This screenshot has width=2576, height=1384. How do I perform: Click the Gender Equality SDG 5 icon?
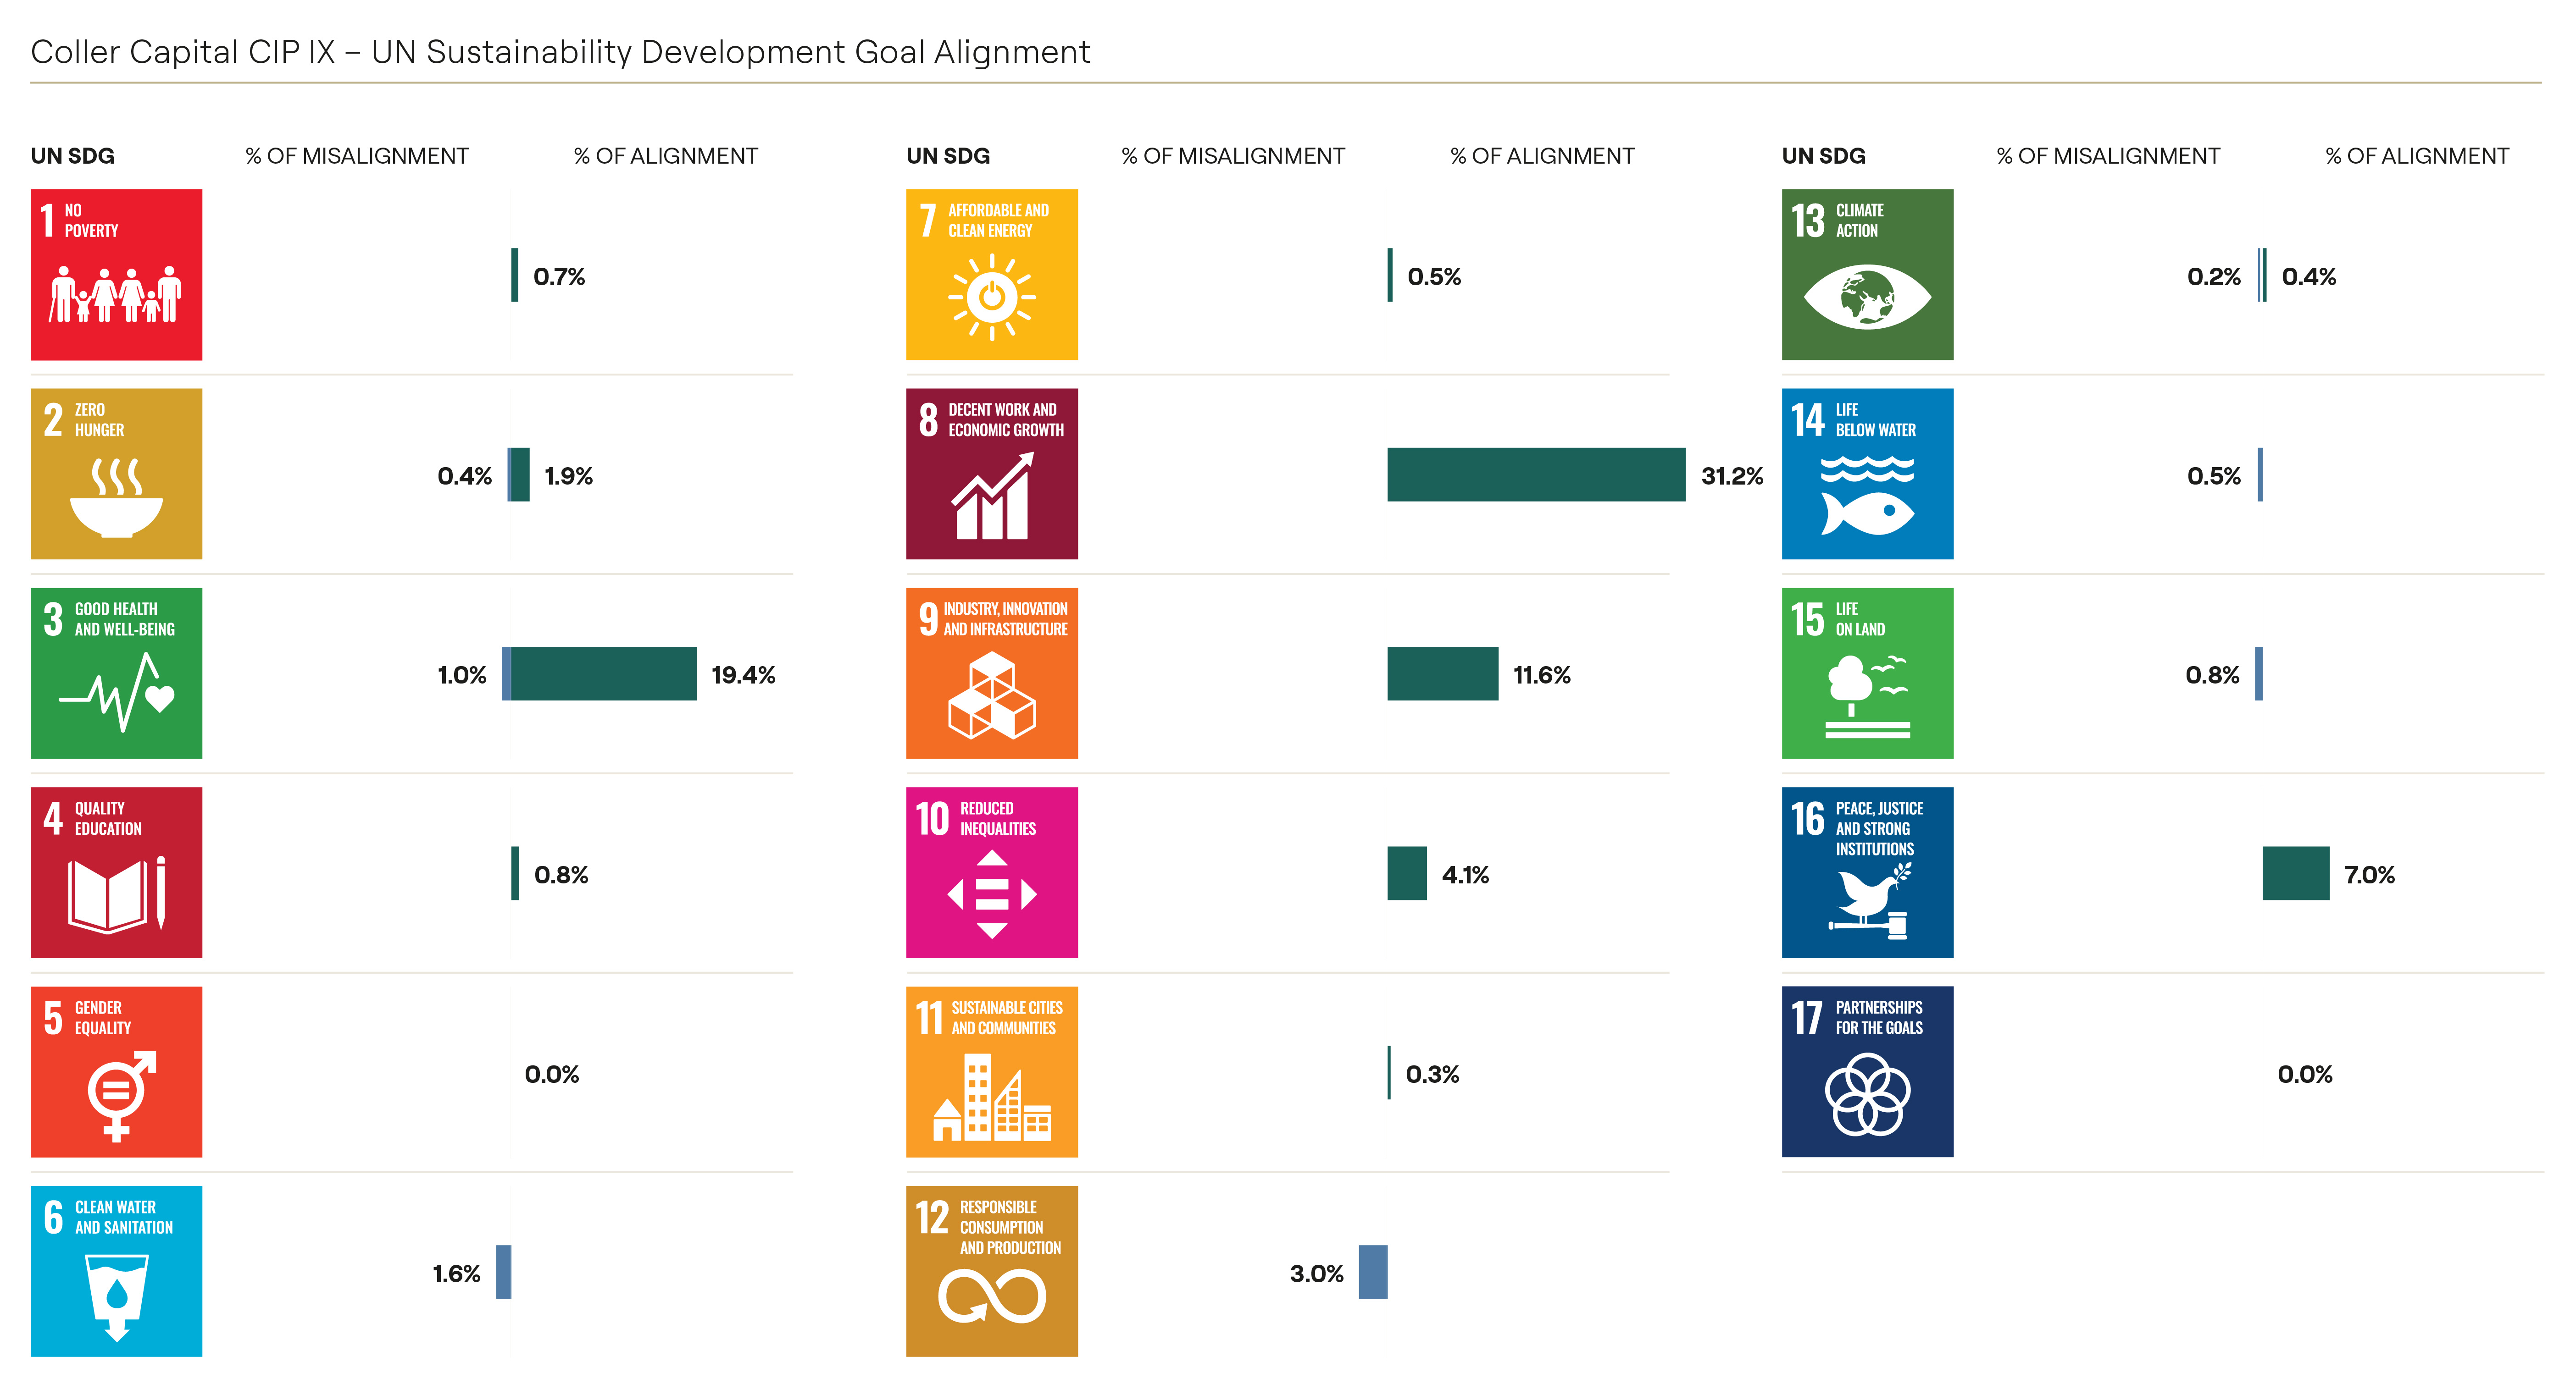[116, 1071]
